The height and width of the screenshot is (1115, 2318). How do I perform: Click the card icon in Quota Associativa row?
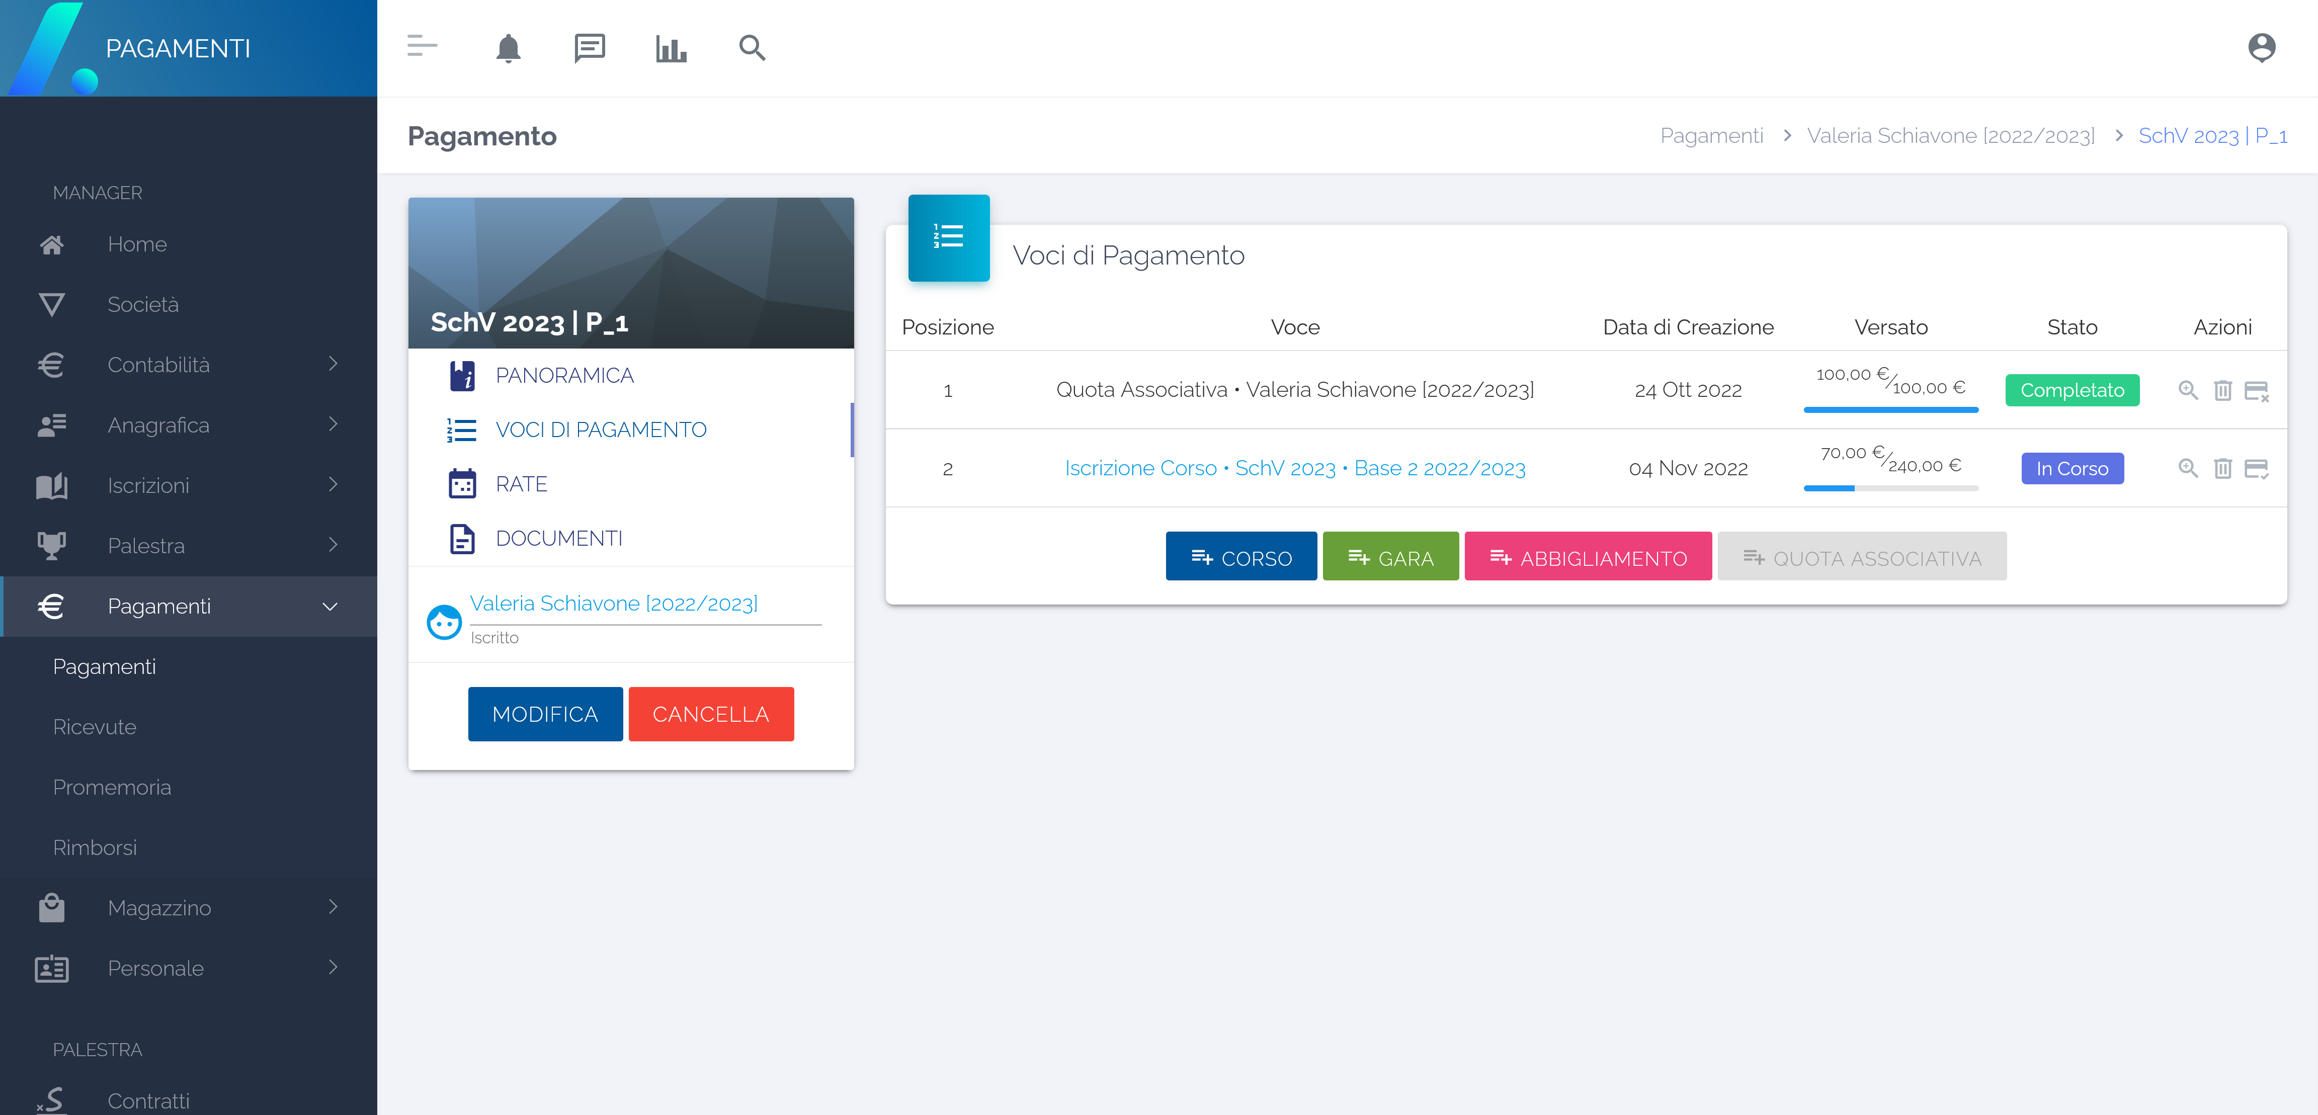pos(2257,391)
